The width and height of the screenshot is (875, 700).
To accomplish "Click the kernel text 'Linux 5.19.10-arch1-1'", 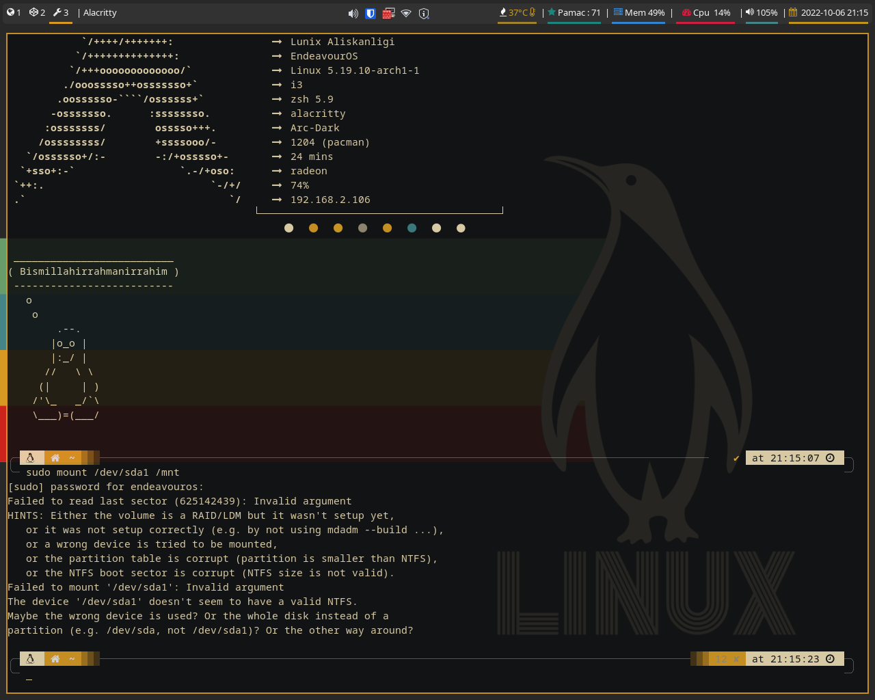I will pyautogui.click(x=355, y=70).
